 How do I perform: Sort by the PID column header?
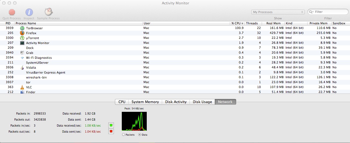coord(8,23)
